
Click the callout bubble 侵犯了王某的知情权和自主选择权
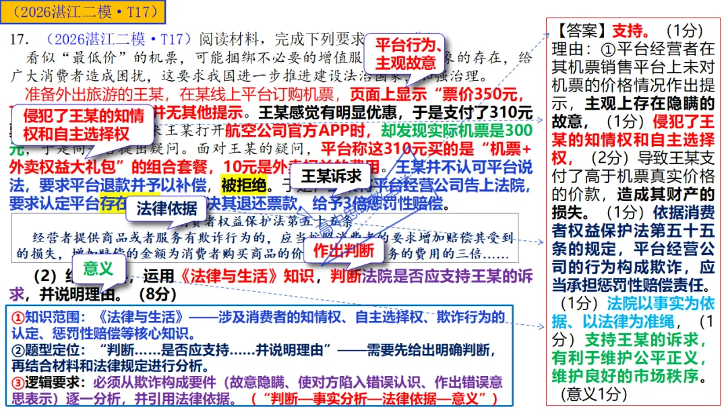coord(83,124)
